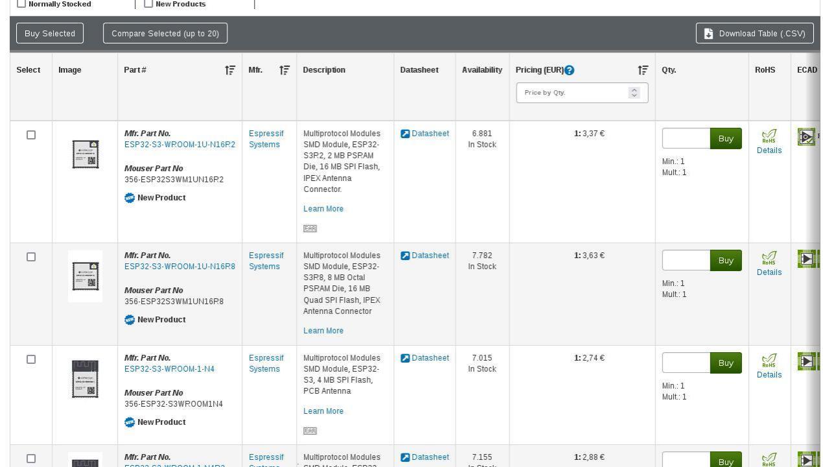Open ECAD model icon for ESP32-S3-WROOM-1U-N16R2
823x467 pixels.
click(806, 137)
